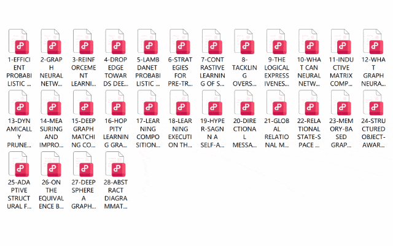Viewport: 393px width, 246px height.
Task: Click 11-INDUCTIVE MATRIX COMP file icon
Action: 341,41
